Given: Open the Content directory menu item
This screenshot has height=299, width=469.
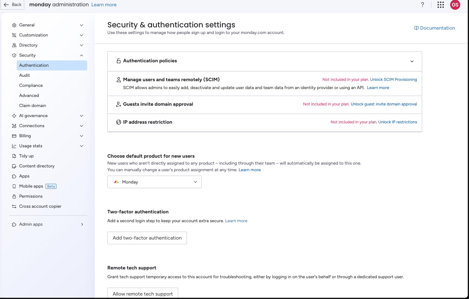Looking at the screenshot, I should (x=48, y=166).
